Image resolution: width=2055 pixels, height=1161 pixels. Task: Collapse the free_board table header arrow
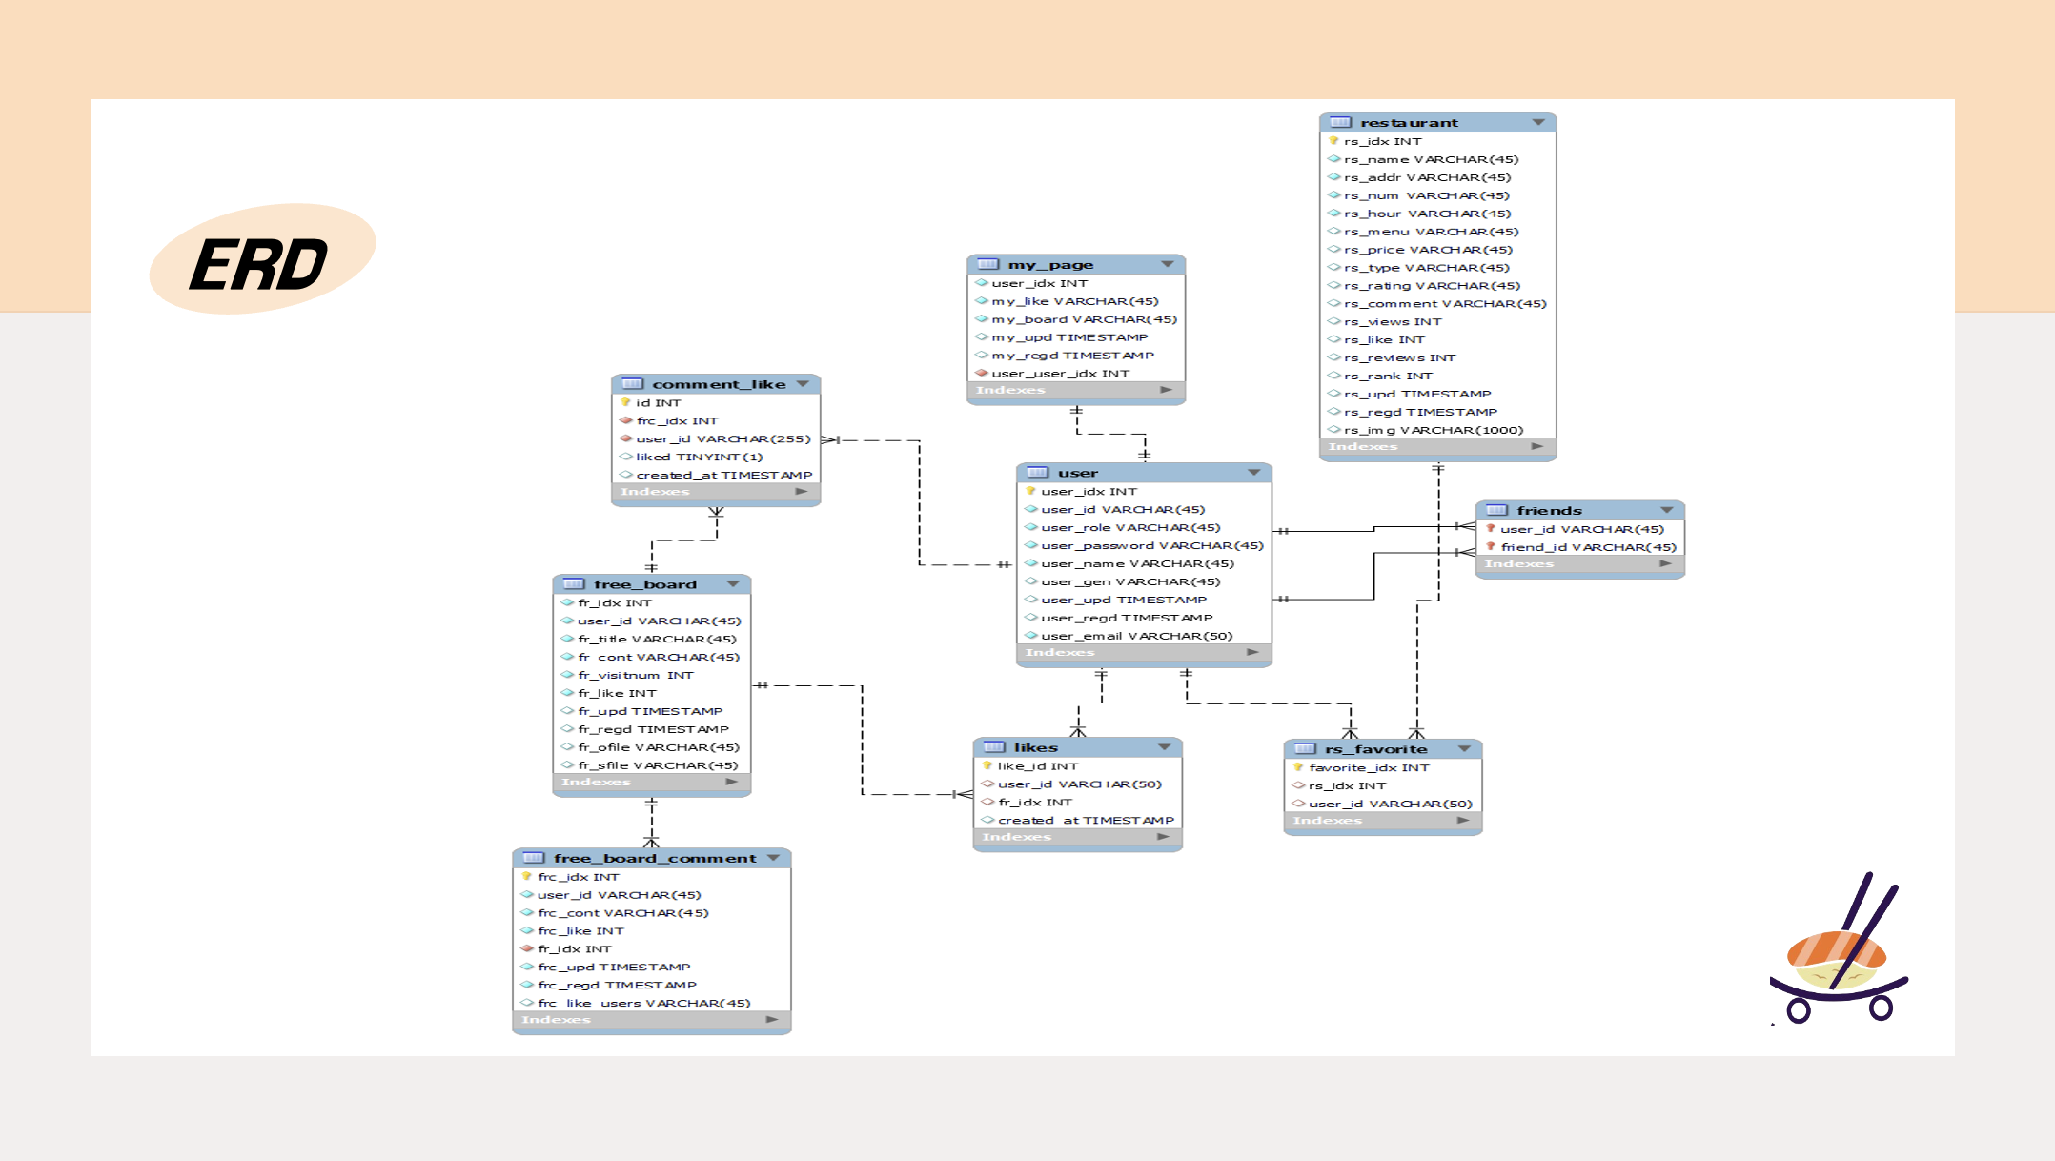click(x=733, y=584)
